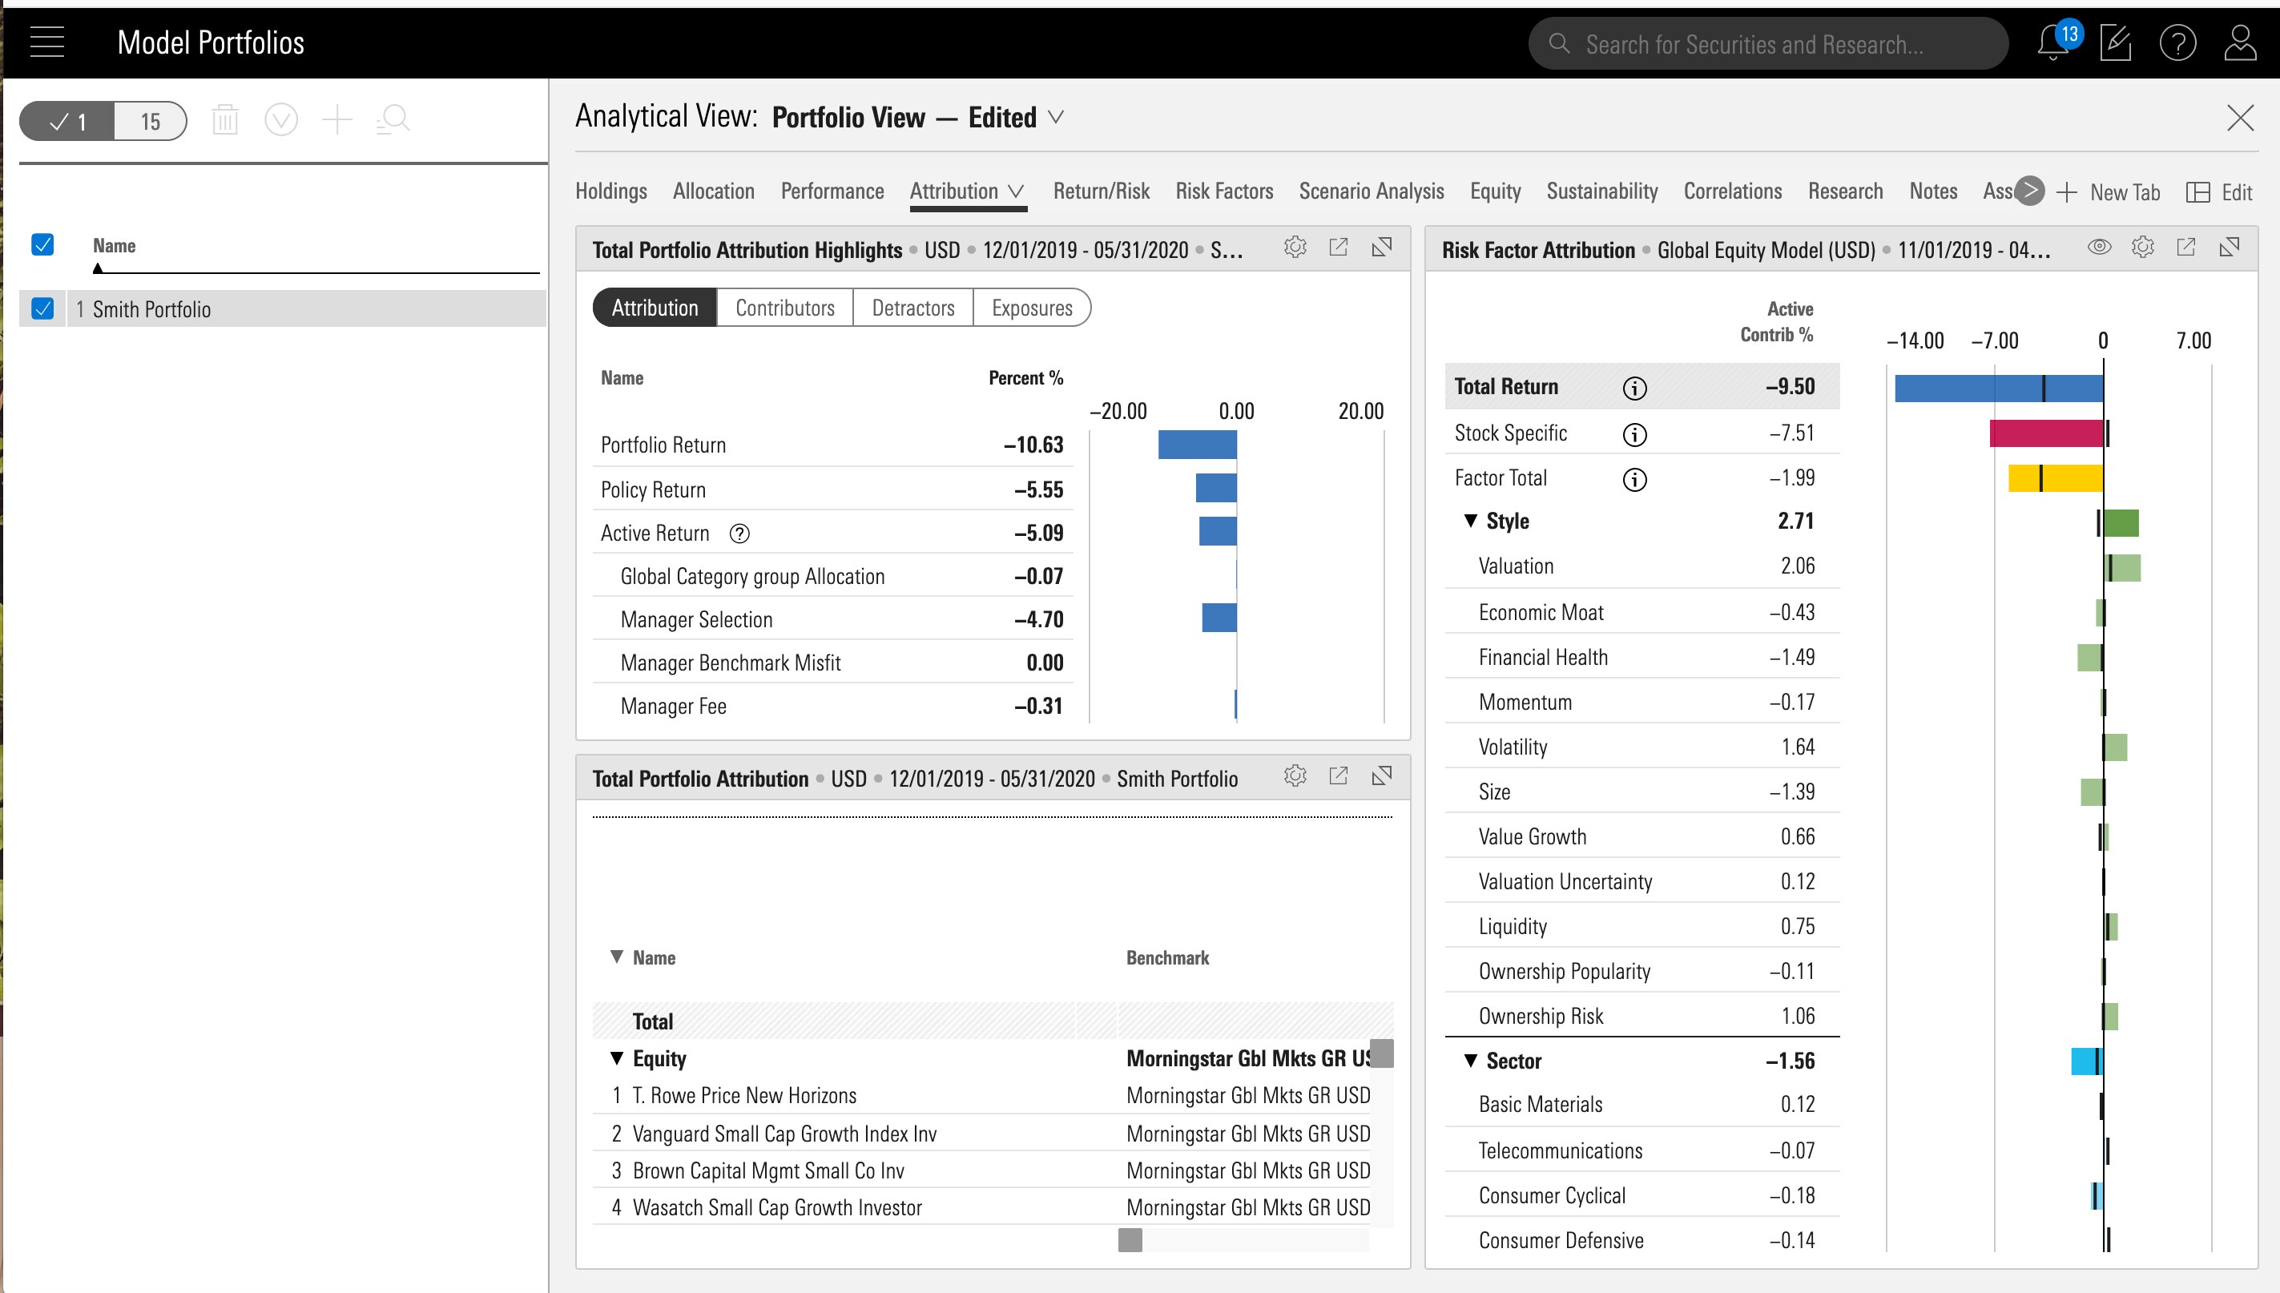Click the New Tab button

[x=2108, y=191]
